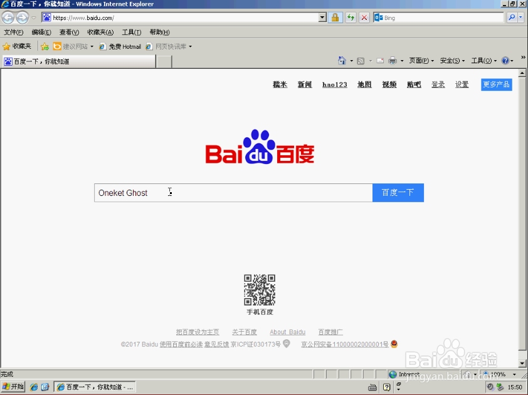
Task: Click the About Baidu link
Action: coord(288,332)
